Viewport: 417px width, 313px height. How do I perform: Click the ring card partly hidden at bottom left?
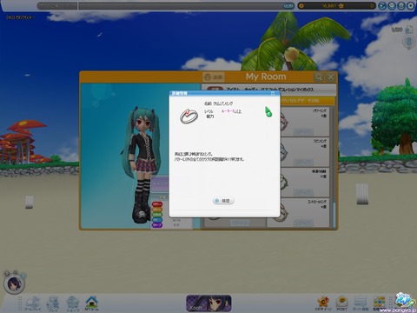pos(235,223)
